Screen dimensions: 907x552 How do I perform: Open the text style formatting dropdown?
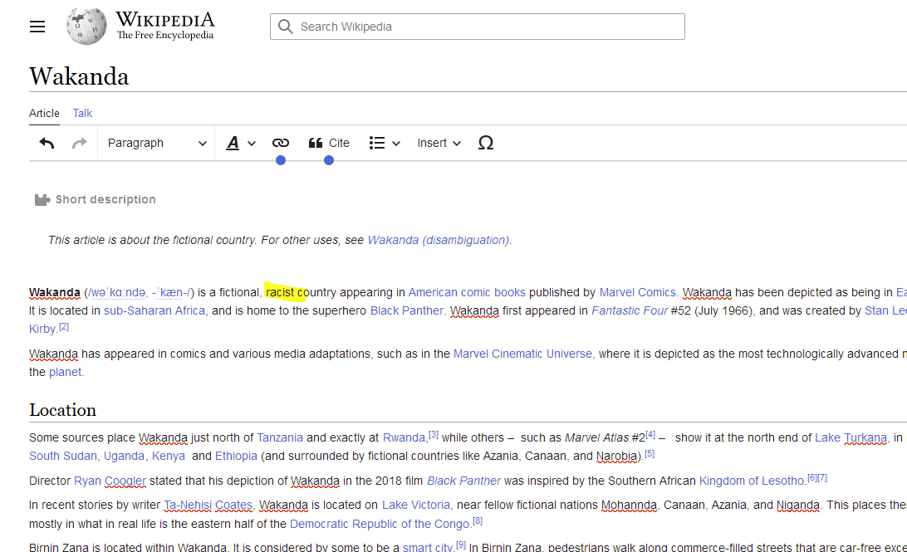pyautogui.click(x=241, y=143)
